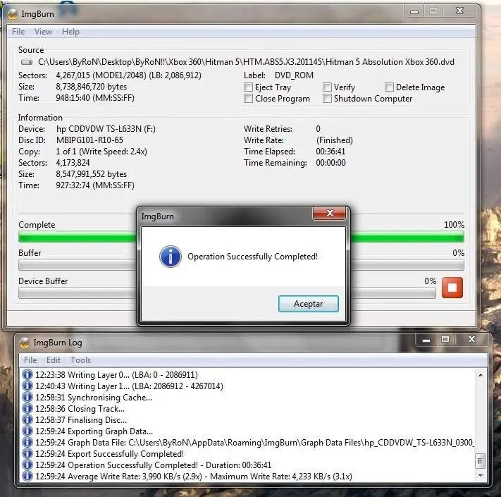Open the File menu in ImgBurn
The height and width of the screenshot is (497, 501).
(x=18, y=32)
